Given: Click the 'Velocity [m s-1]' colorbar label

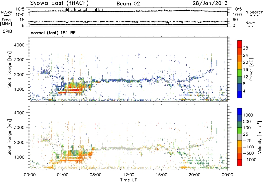Looking at the screenshot, I should 260,137.
